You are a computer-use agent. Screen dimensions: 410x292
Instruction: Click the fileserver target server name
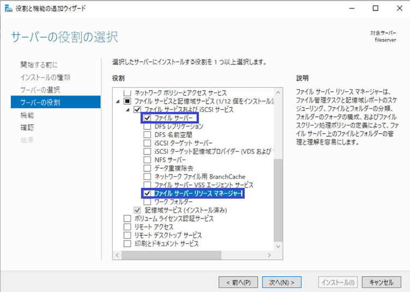385,40
